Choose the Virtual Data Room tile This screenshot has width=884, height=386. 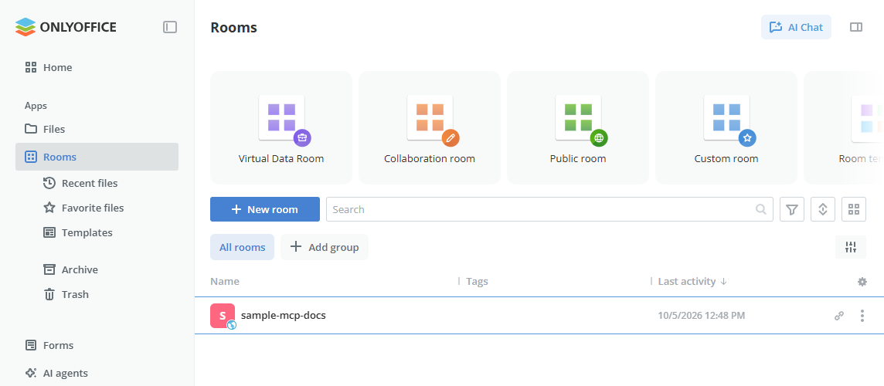pos(281,127)
